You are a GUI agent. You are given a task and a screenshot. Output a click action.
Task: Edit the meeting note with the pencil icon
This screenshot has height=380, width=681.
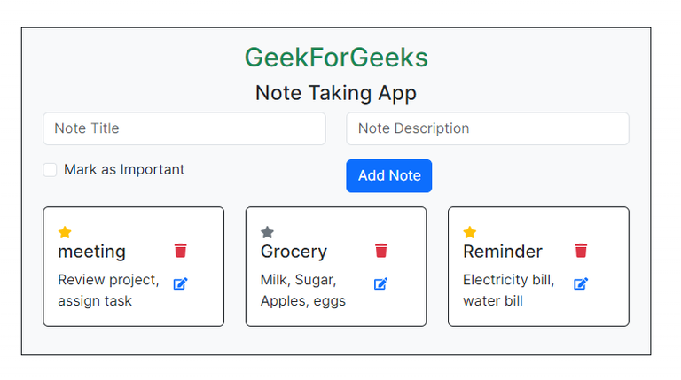(181, 284)
